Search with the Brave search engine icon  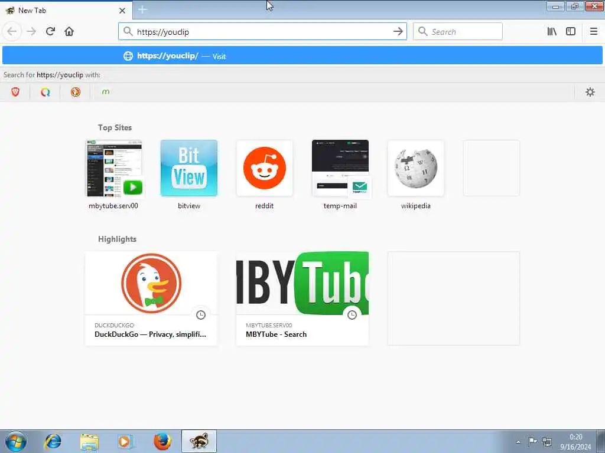(x=15, y=92)
